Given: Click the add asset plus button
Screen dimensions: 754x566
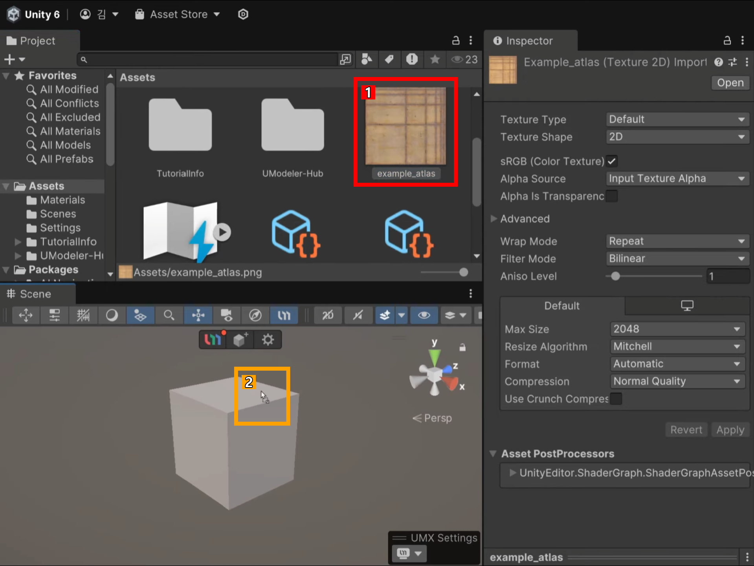Looking at the screenshot, I should tap(14, 60).
